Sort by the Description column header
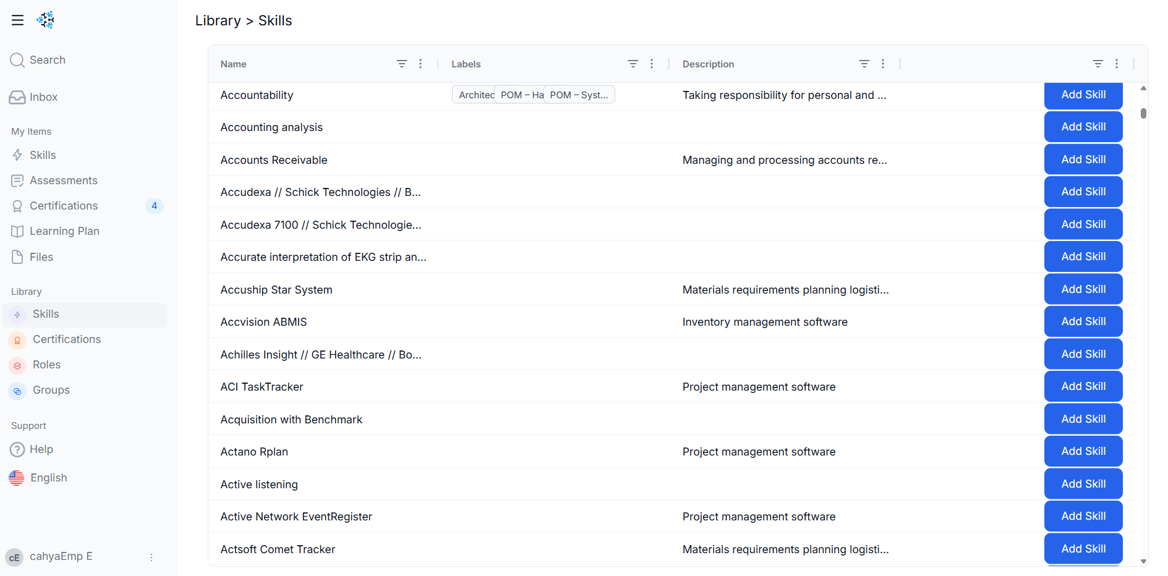The height and width of the screenshot is (576, 1168). tap(708, 64)
